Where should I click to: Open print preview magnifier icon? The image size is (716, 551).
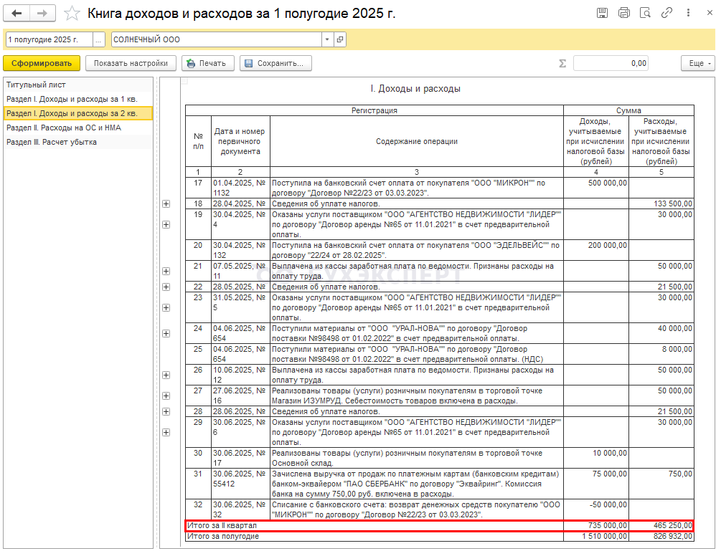pyautogui.click(x=645, y=13)
